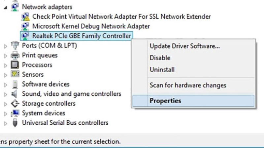Expand the Sensors node
This screenshot has height=148, width=264.
pos(6,75)
